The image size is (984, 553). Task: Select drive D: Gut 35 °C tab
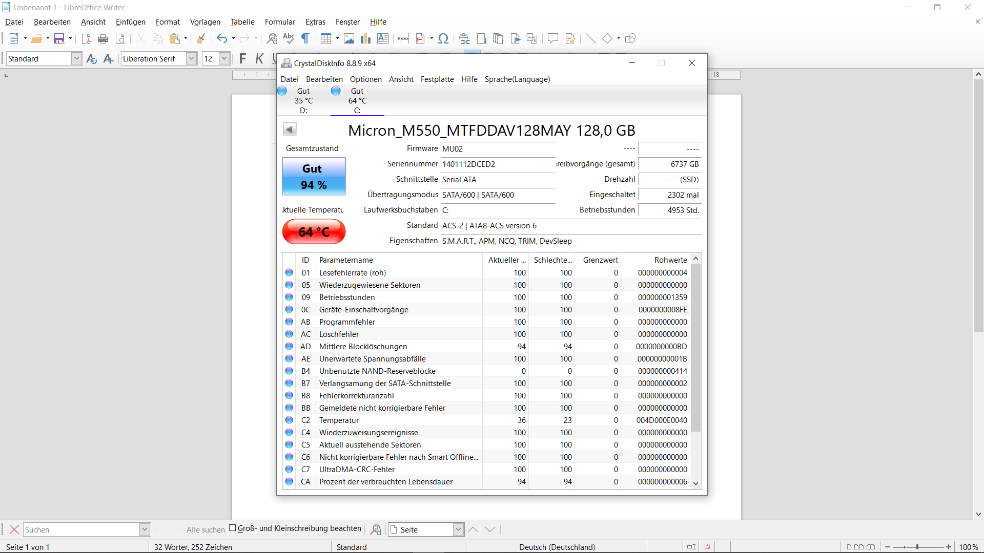point(303,100)
